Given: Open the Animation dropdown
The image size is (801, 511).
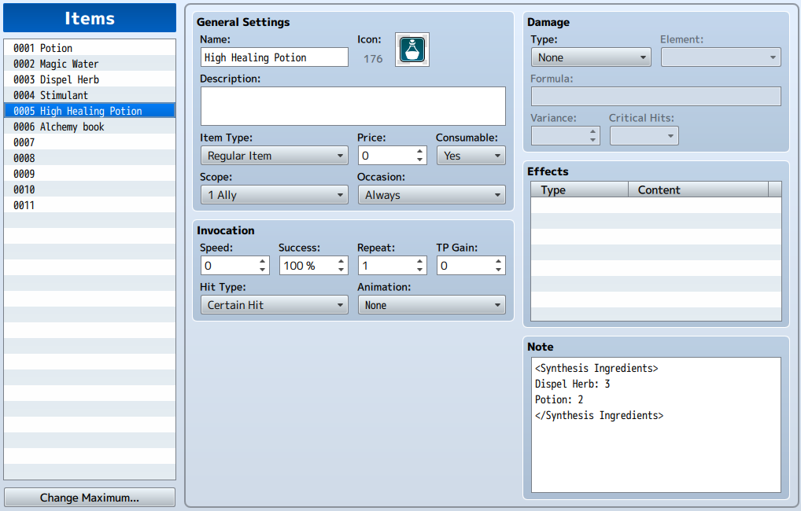Looking at the screenshot, I should (x=432, y=305).
